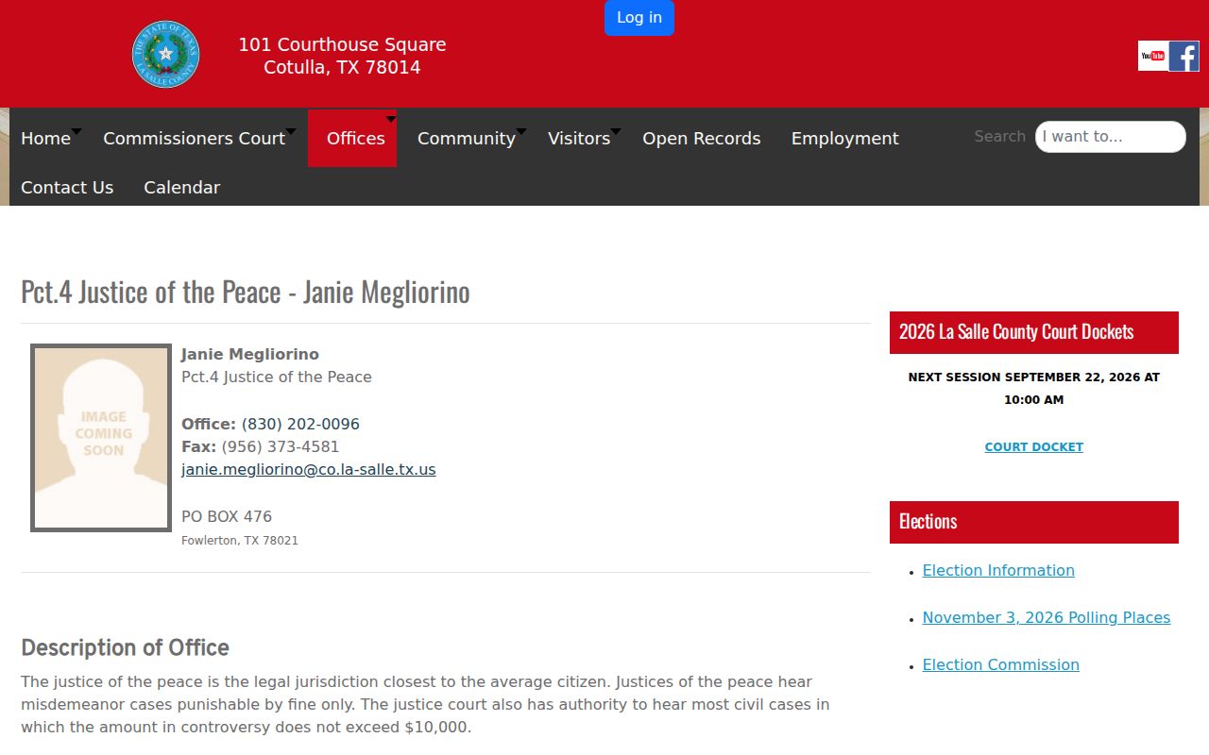Open the Visitors menu item
Viewport: 1209px width, 755px height.
(x=579, y=139)
